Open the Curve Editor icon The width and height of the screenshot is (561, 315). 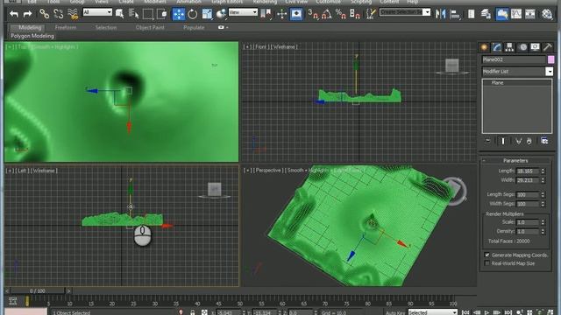pos(516,14)
